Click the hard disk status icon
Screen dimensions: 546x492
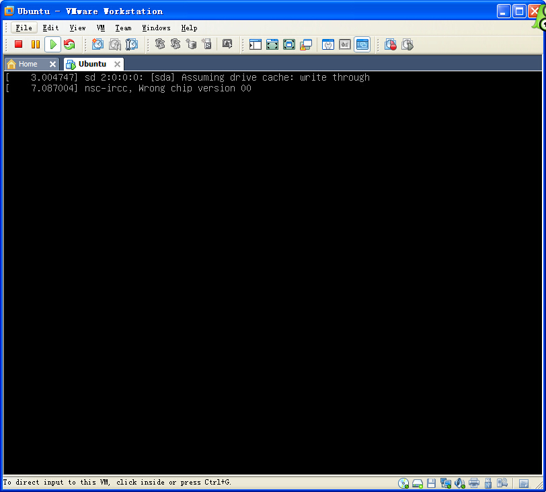(418, 483)
